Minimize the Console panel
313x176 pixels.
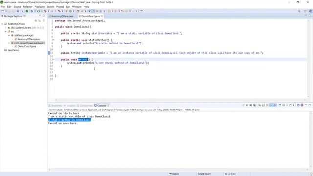pyautogui.click(x=306, y=105)
